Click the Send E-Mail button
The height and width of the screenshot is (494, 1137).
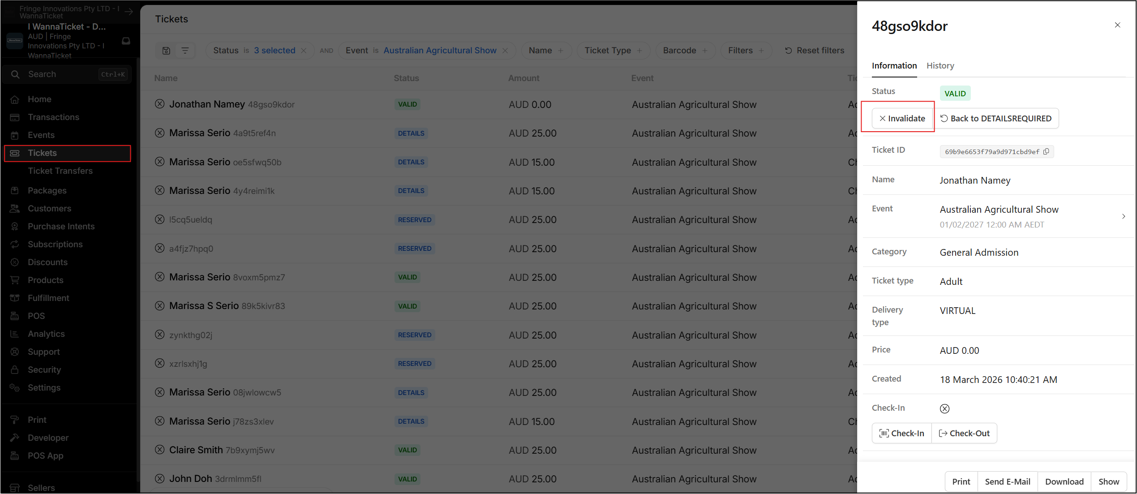tap(1007, 481)
